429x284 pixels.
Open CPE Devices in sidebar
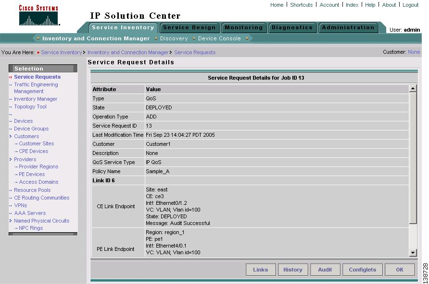[33, 151]
